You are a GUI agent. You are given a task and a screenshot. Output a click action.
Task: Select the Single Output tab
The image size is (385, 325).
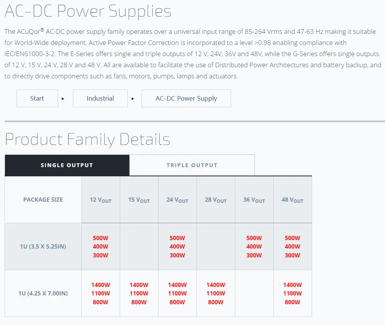tap(67, 165)
